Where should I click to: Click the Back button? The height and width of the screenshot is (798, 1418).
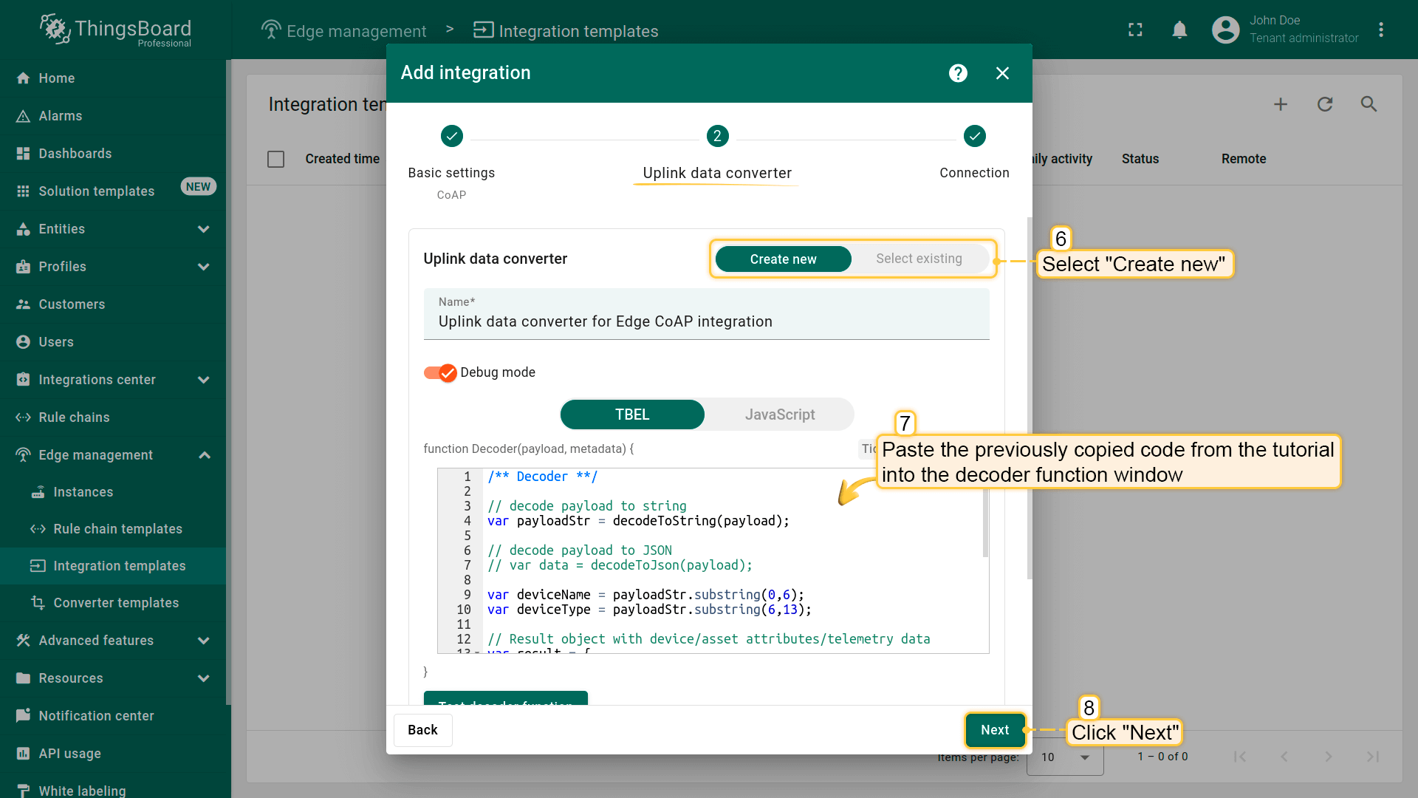click(x=422, y=730)
